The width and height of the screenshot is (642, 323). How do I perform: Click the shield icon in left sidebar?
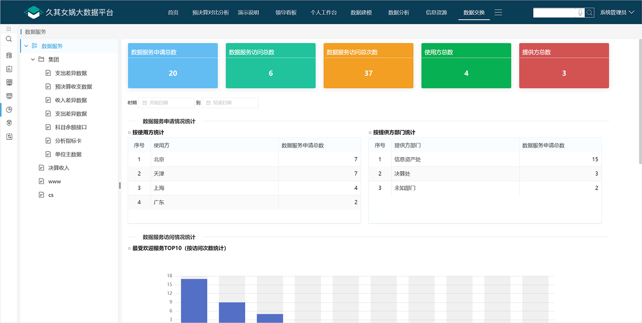(9, 123)
